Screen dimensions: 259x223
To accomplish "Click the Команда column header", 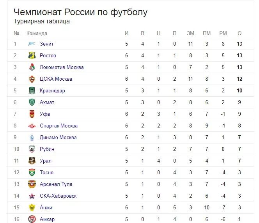I will [37, 34].
